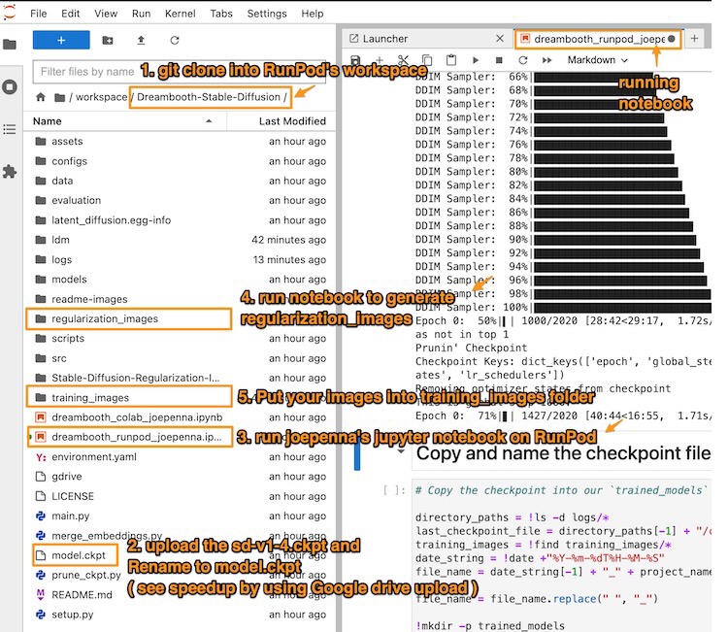This screenshot has width=728, height=632.
Task: Sort files by Last Modified column
Action: point(292,121)
